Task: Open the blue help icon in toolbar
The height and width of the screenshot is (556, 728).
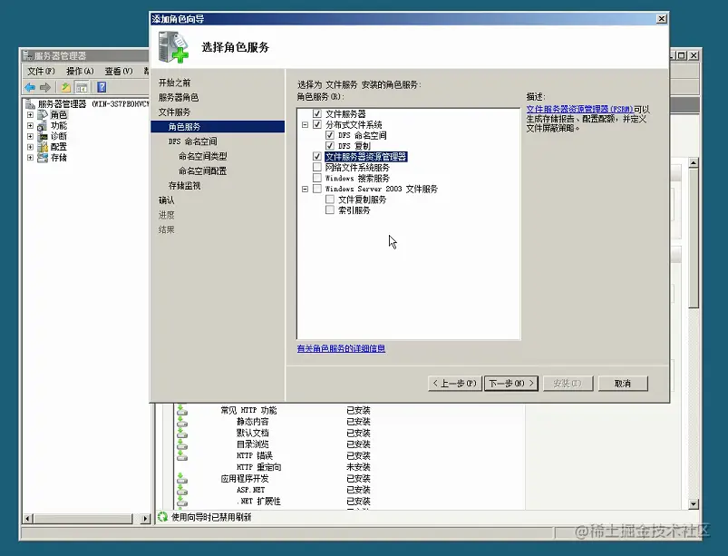Action: pos(102,87)
